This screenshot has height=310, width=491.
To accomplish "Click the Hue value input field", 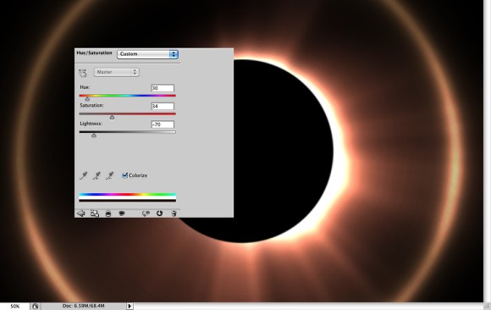I will (163, 88).
